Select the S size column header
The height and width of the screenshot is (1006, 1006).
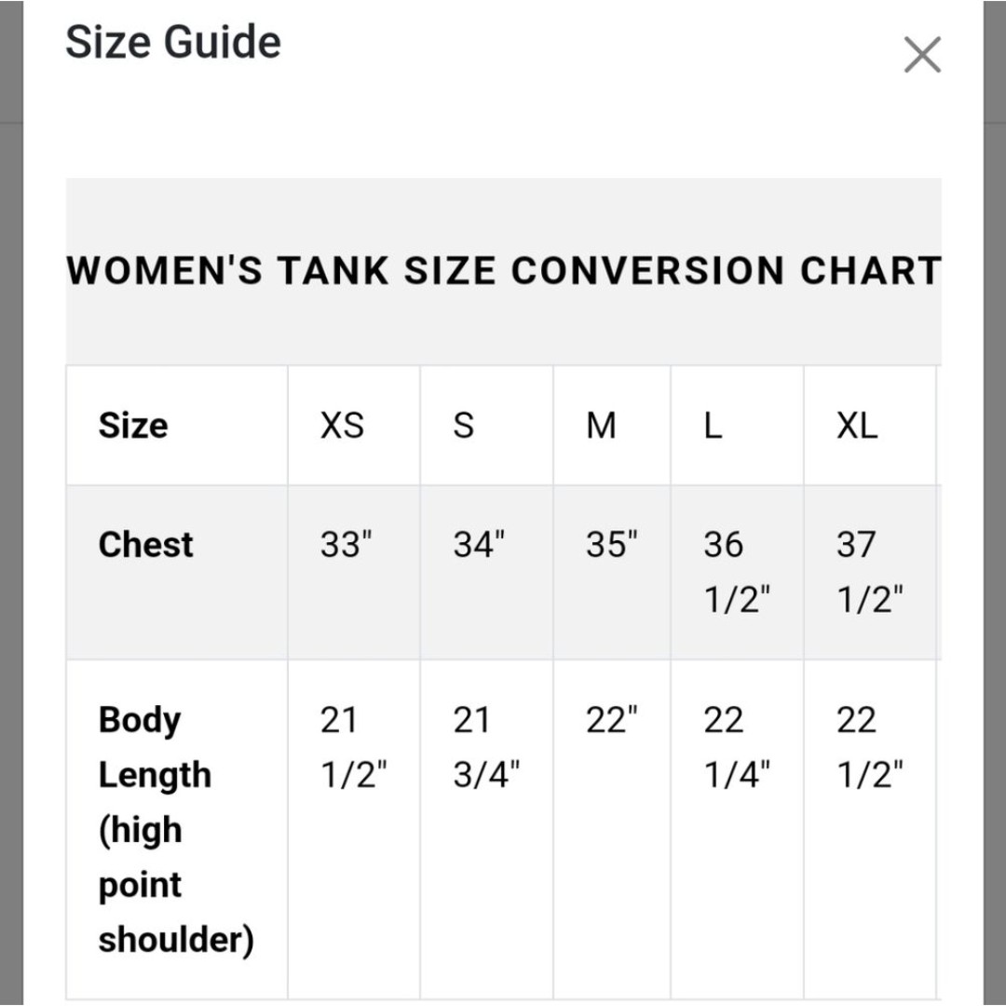464,426
